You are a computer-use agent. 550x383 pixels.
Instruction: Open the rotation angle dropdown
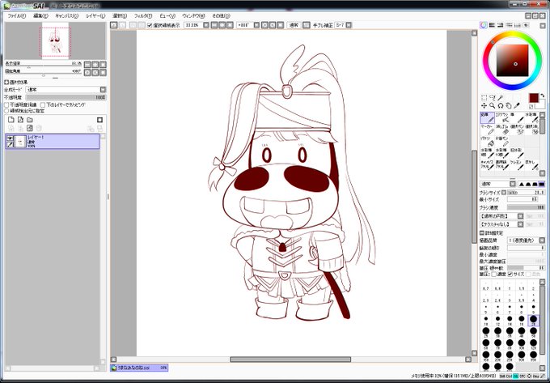256,25
